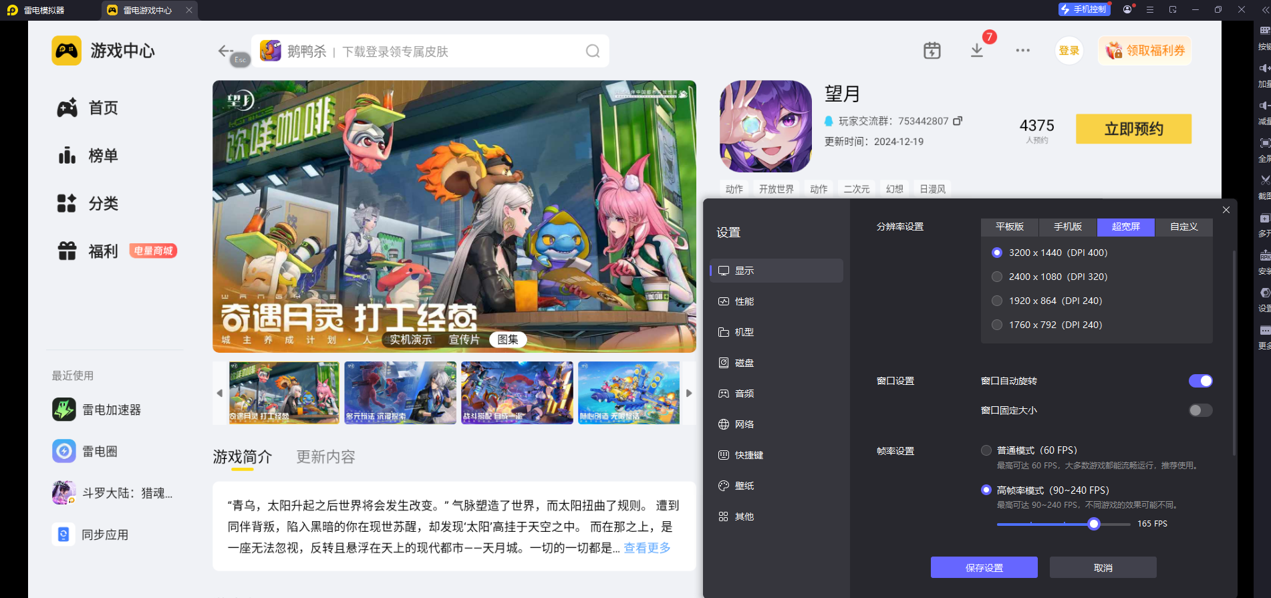Open the 更新内容 tab
1271x598 pixels.
pyautogui.click(x=326, y=457)
